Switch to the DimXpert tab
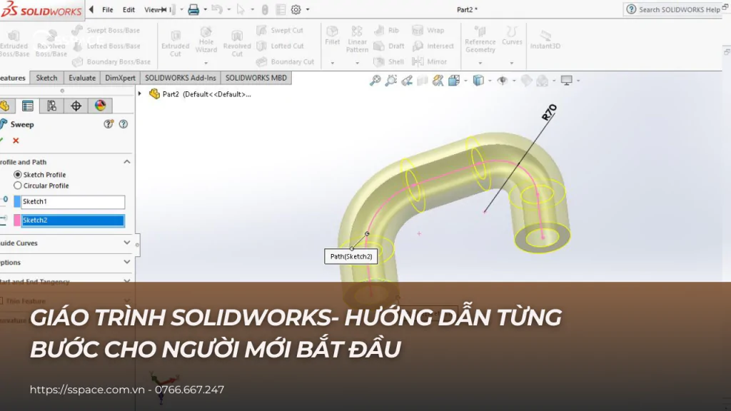Screen dimensions: 731x411 click(x=120, y=78)
